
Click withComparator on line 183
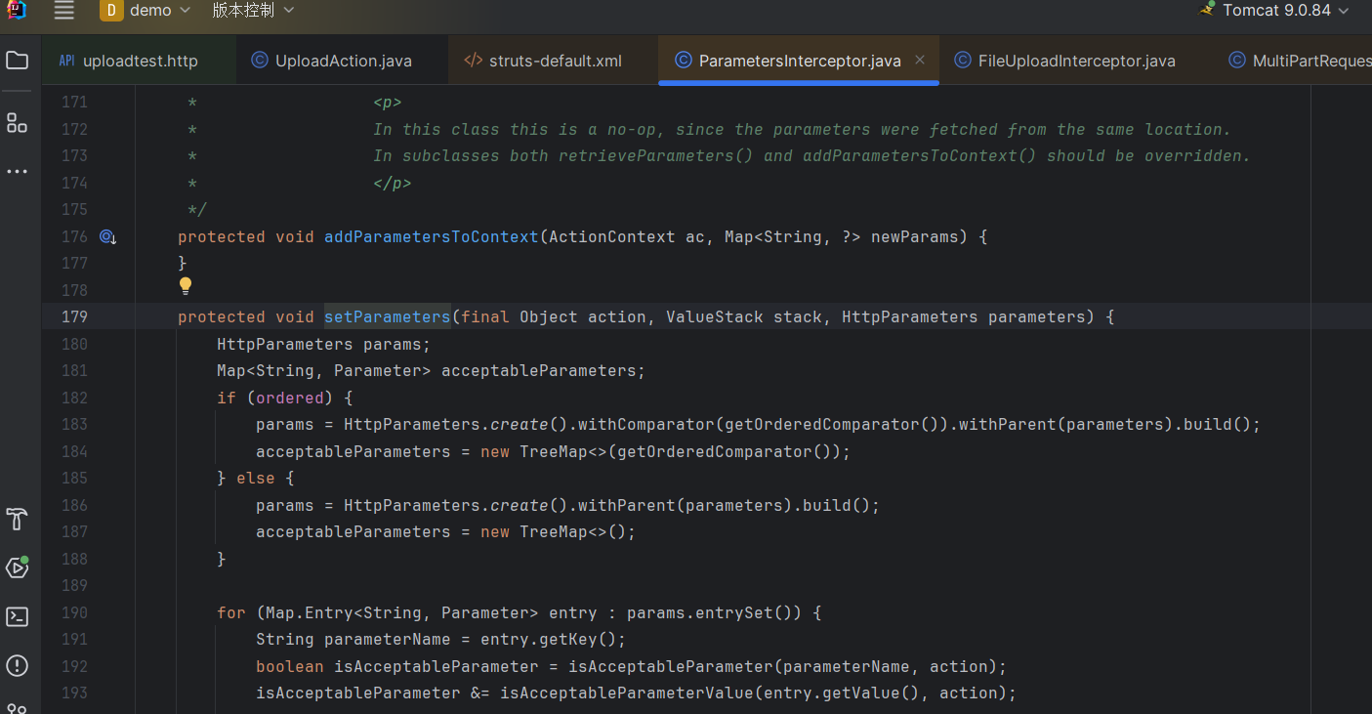click(x=646, y=424)
